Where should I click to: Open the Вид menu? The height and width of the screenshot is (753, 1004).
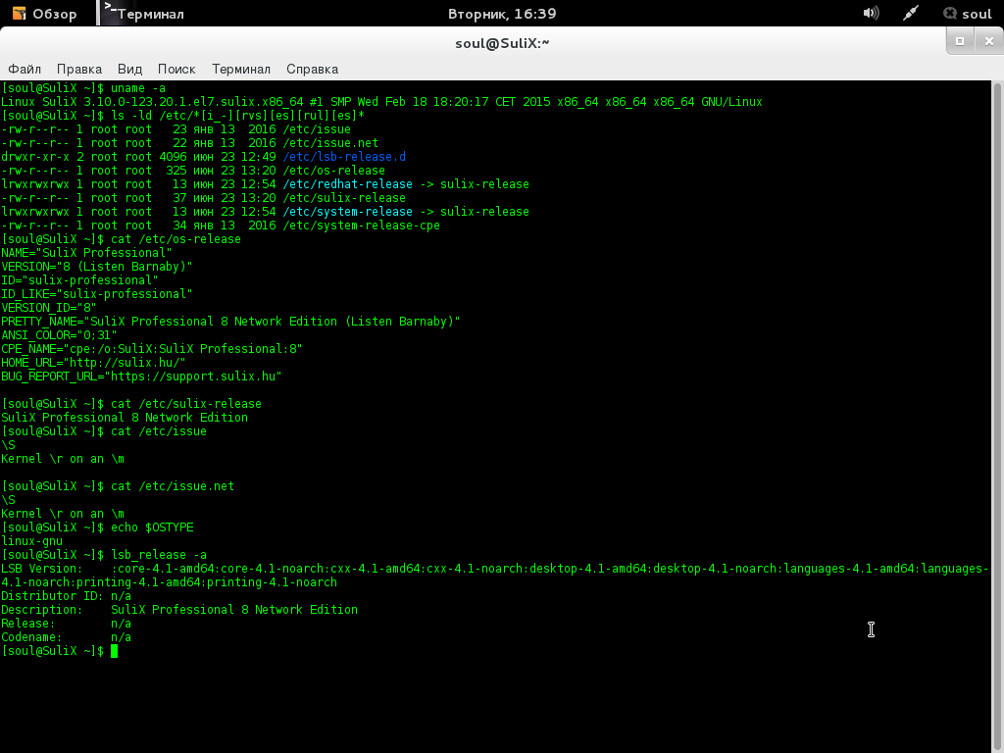click(x=129, y=70)
